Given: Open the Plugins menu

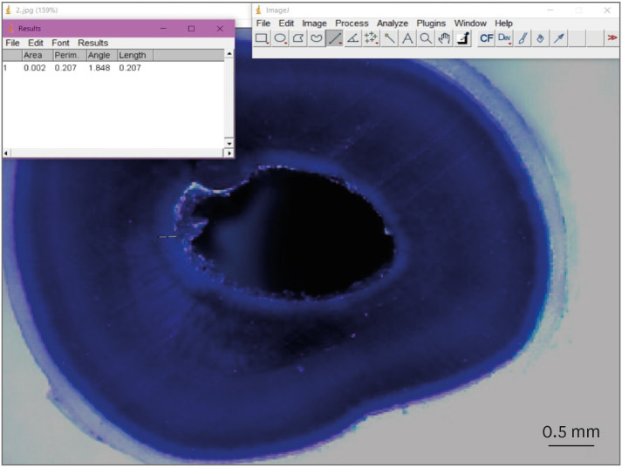Looking at the screenshot, I should [431, 24].
